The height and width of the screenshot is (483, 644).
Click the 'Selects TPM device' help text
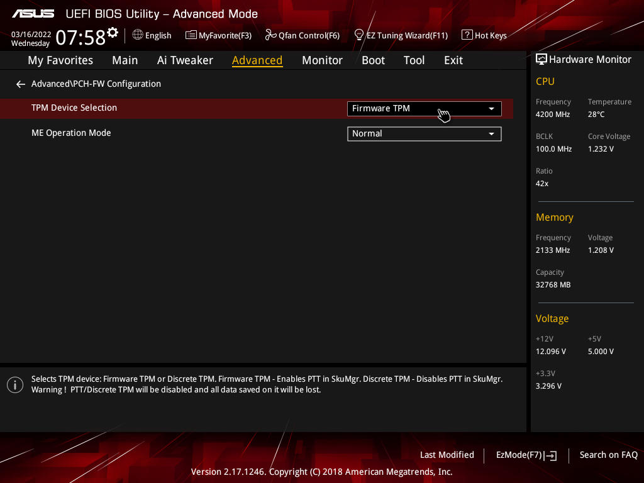click(267, 379)
